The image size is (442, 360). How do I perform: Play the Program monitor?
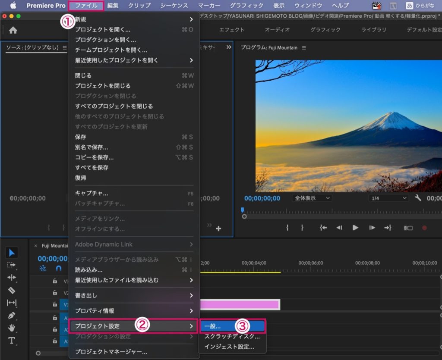coord(355,228)
